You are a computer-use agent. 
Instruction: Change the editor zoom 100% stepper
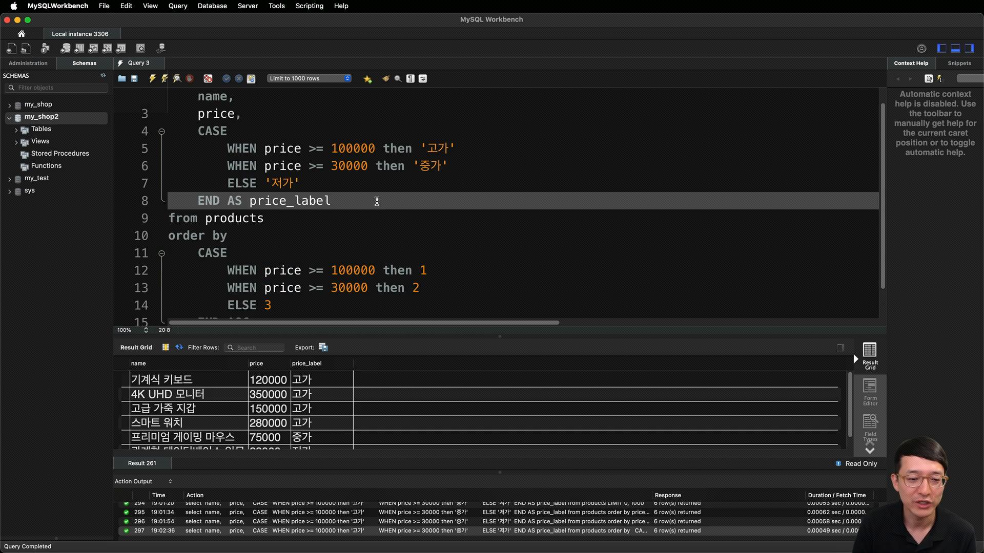point(146,330)
